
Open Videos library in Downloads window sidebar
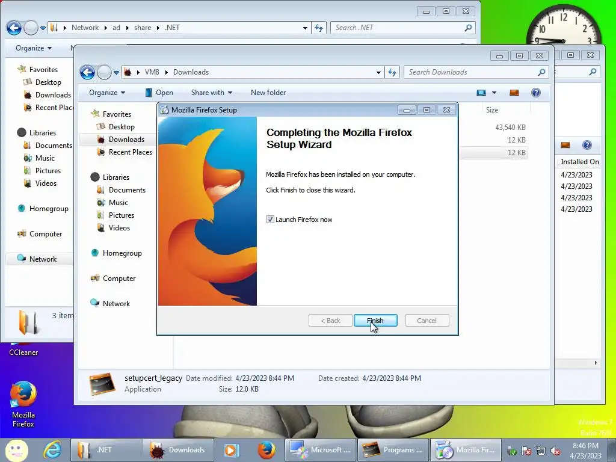pyautogui.click(x=119, y=228)
